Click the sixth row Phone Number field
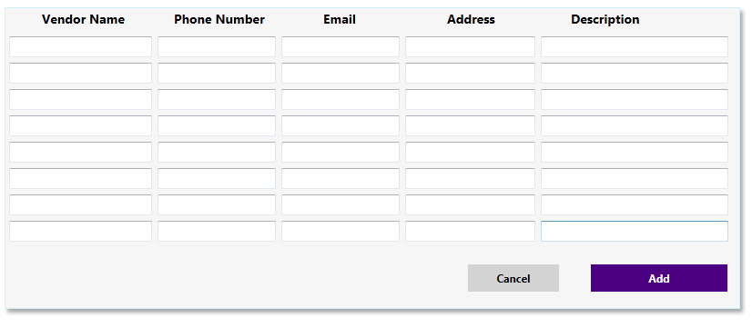 (x=217, y=178)
